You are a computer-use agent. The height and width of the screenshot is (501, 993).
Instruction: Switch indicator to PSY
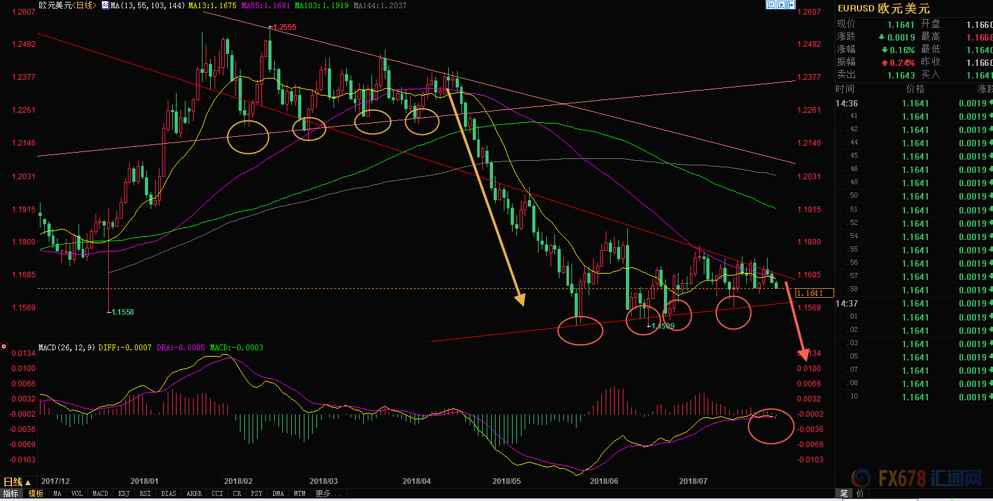coord(256,493)
